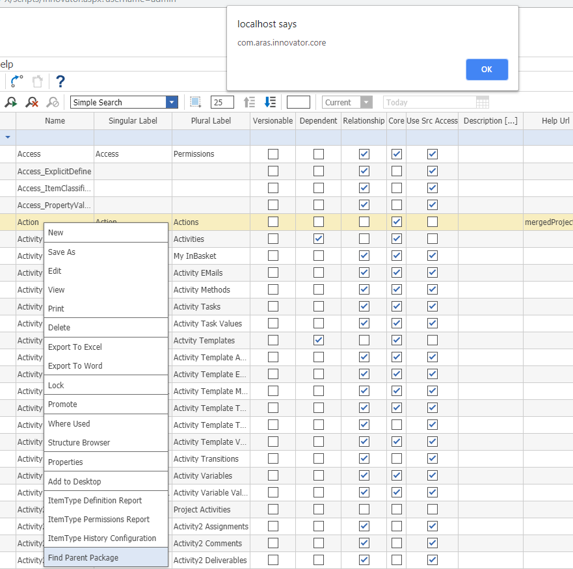Click the redo arrow icon in toolbar
The width and height of the screenshot is (573, 569).
(x=17, y=81)
